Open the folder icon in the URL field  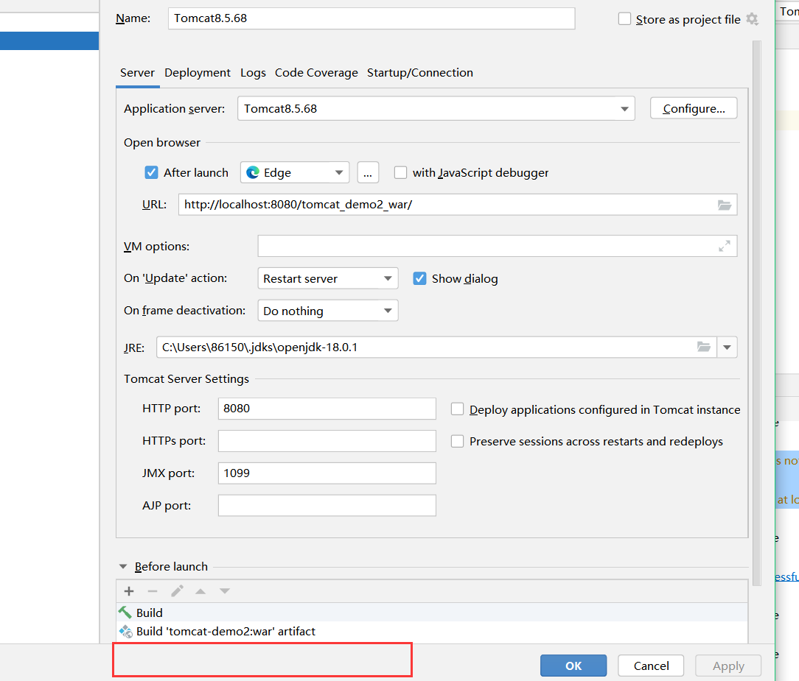pyautogui.click(x=725, y=205)
